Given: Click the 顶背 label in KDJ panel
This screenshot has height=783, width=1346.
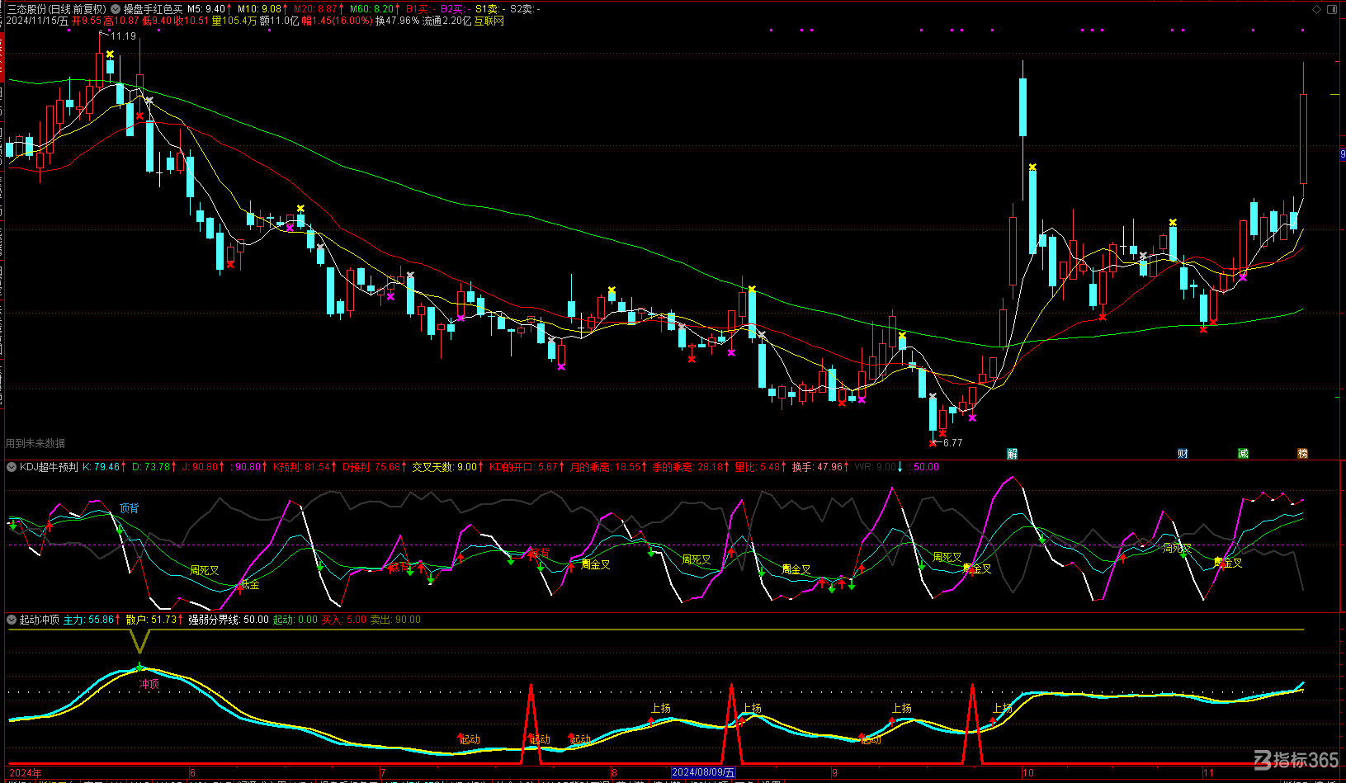Looking at the screenshot, I should (129, 508).
